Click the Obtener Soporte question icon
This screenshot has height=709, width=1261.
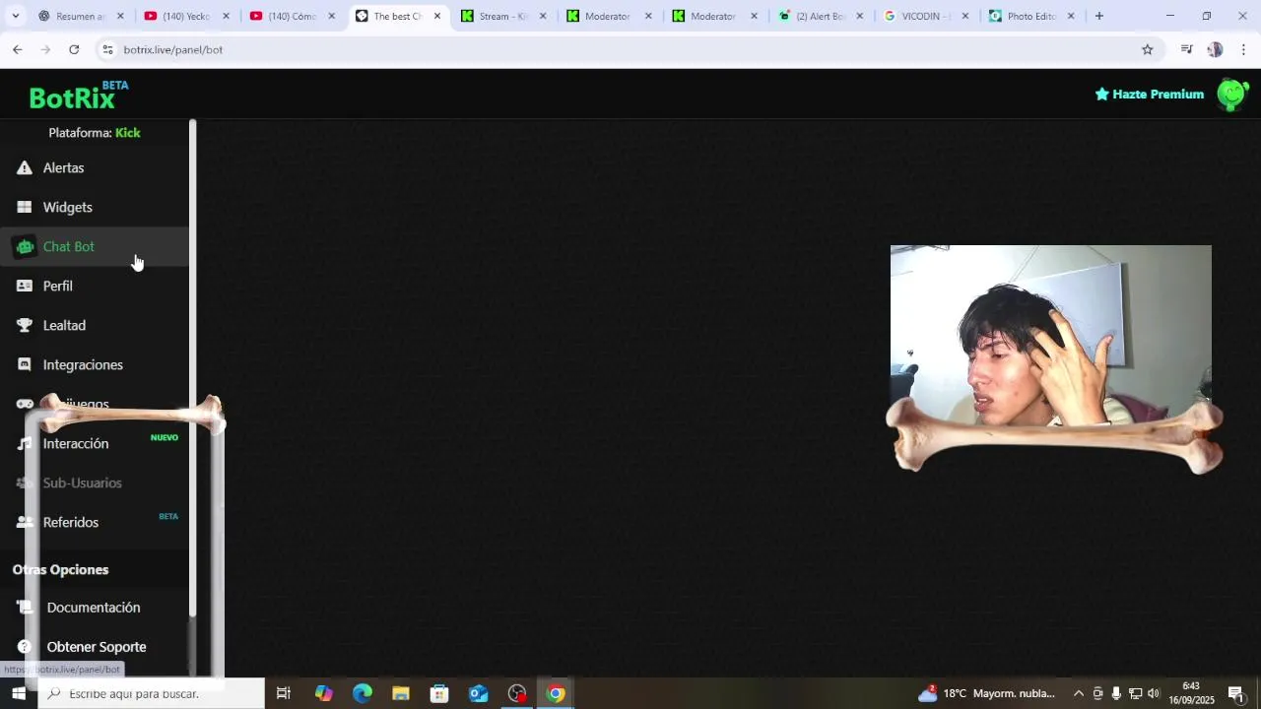pos(25,647)
